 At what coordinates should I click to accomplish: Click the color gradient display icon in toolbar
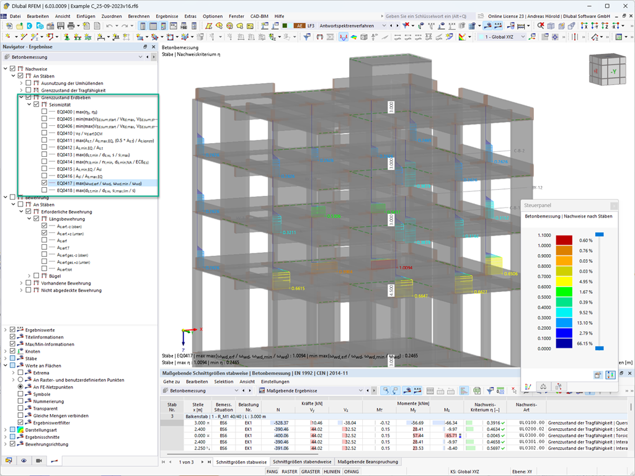tap(462, 37)
